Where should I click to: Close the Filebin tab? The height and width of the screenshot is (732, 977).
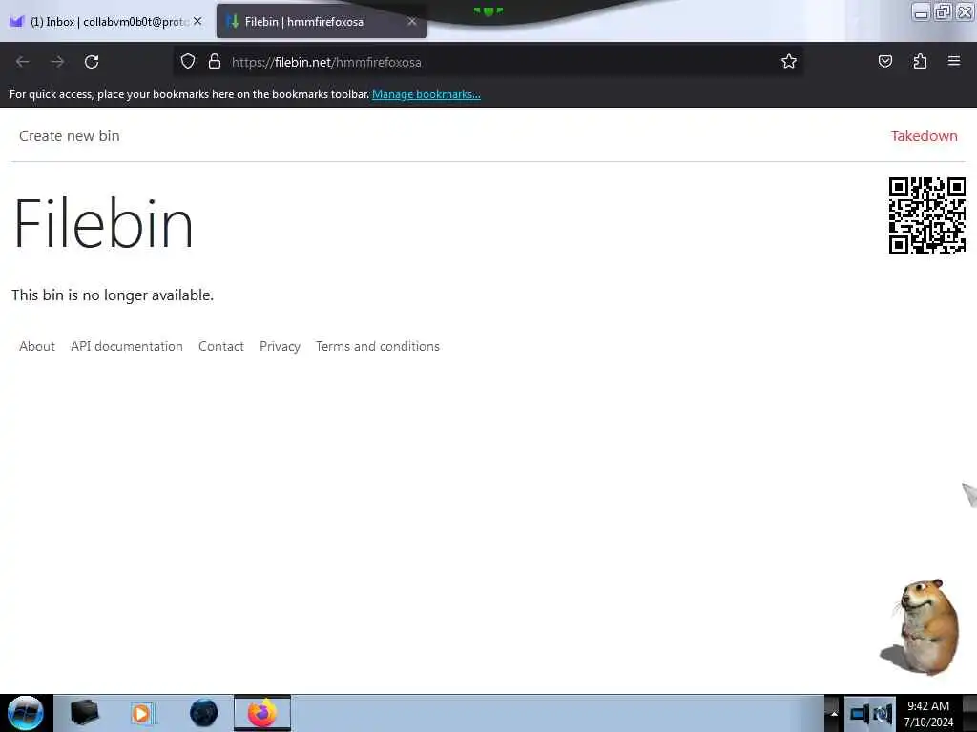tap(412, 21)
